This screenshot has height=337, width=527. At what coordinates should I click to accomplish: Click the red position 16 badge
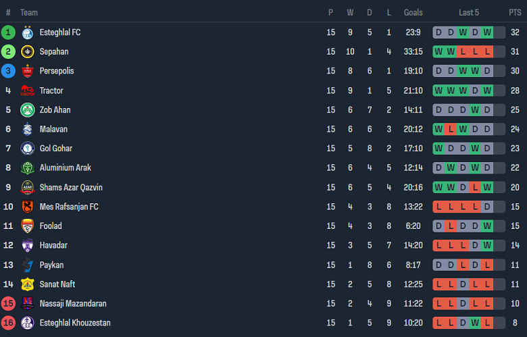pos(8,323)
